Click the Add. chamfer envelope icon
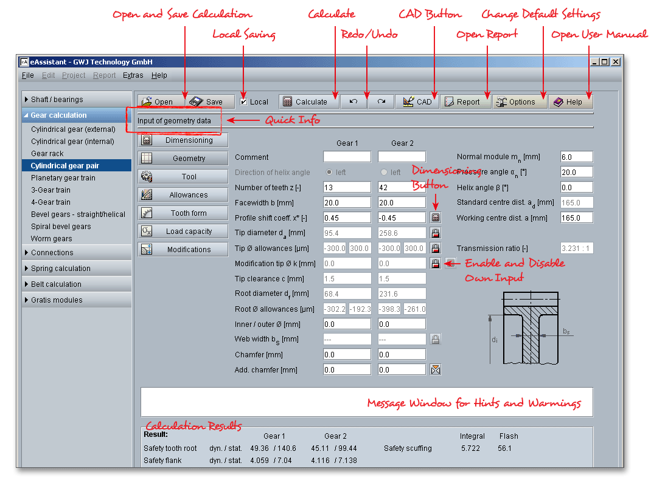 pos(435,369)
